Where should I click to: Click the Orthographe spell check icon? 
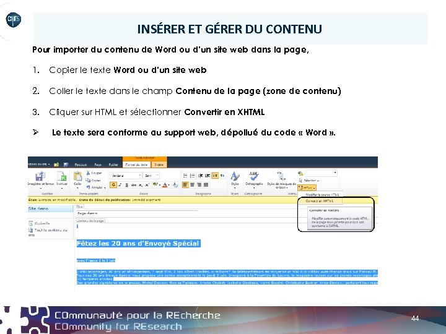pos(254,176)
